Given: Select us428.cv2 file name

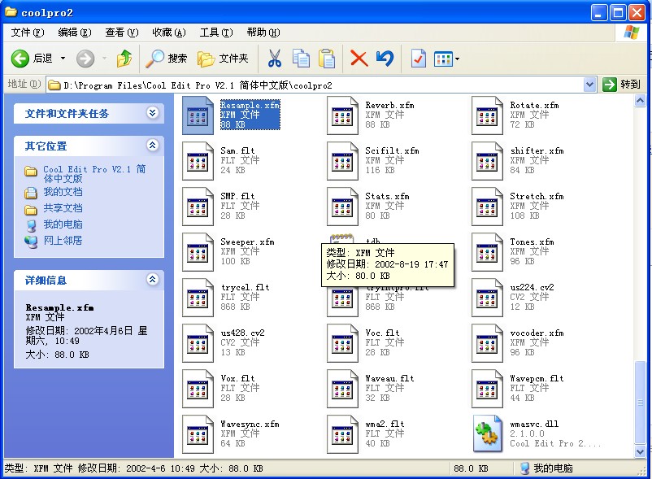Looking at the screenshot, I should coord(242,333).
